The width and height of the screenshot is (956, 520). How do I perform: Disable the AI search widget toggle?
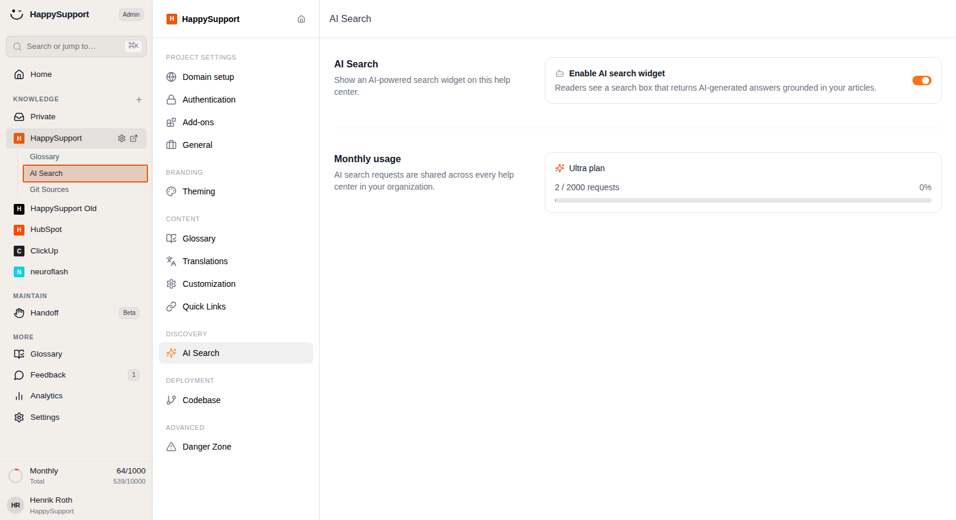coord(921,81)
